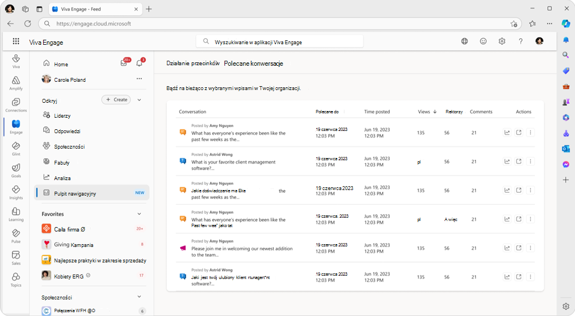Open last row's conversation in new window
This screenshot has width=575, height=316.
[x=519, y=277]
